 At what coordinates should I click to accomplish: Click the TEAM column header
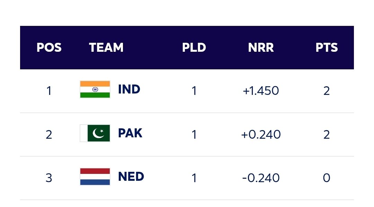(106, 48)
